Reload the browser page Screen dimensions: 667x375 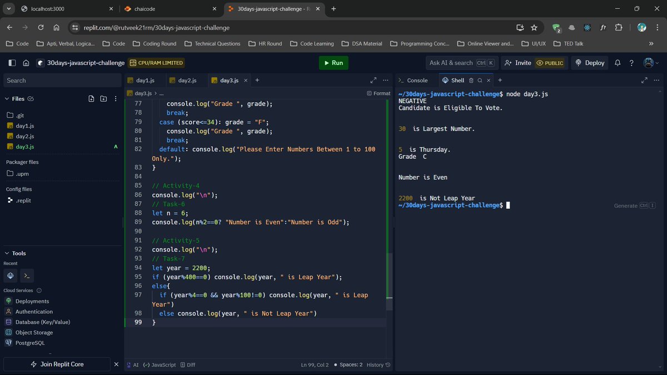point(41,27)
